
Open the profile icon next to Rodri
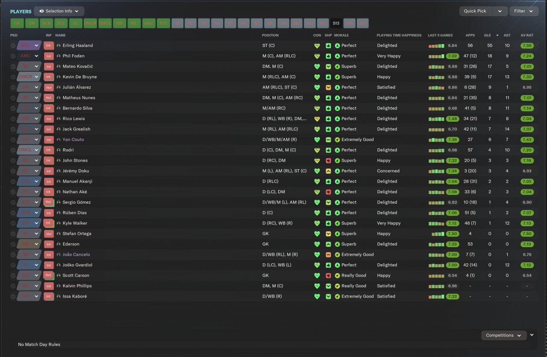point(59,150)
